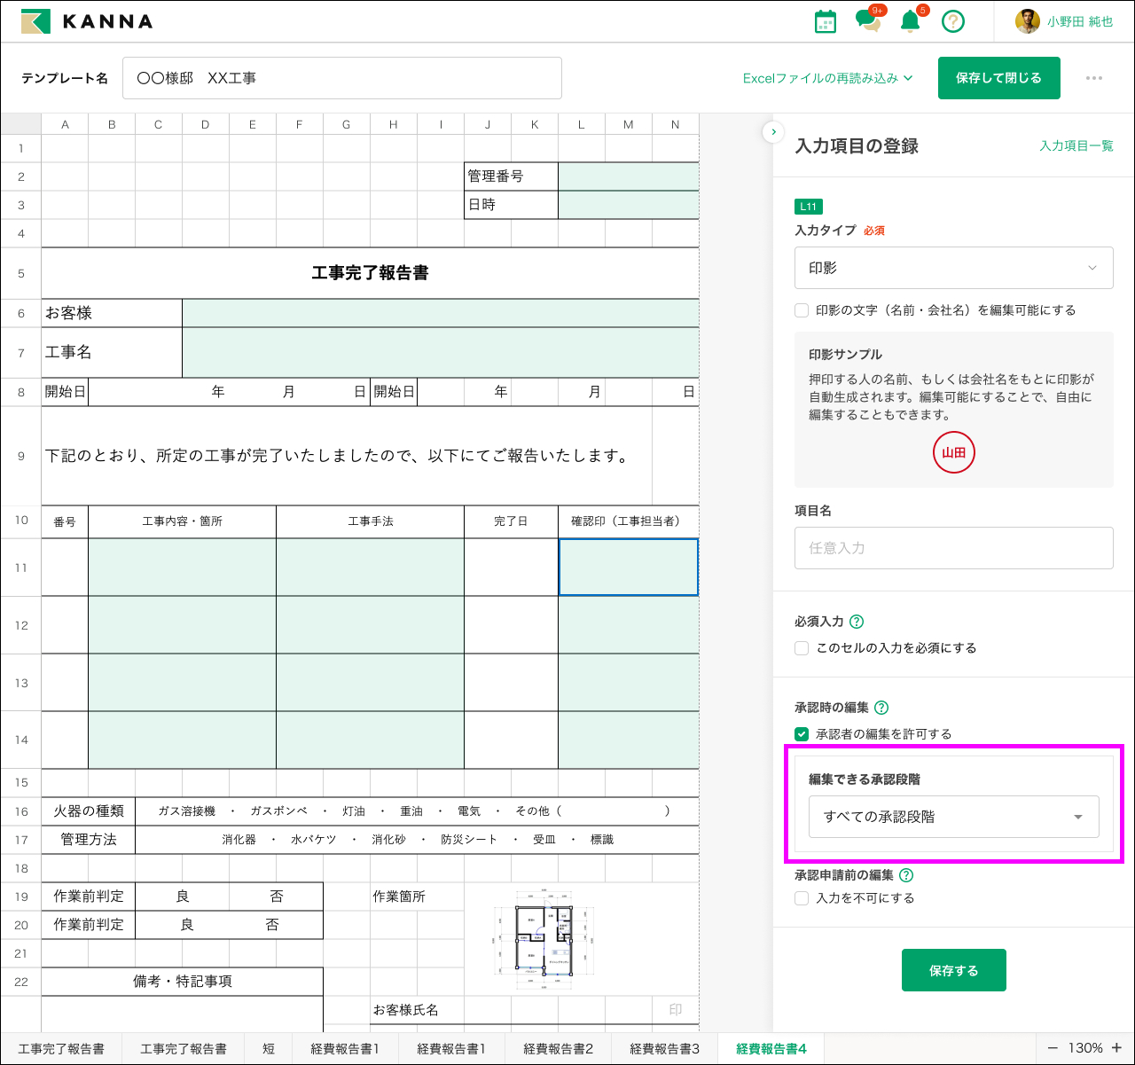Click the 項目名 text input field
Image resolution: width=1135 pixels, height=1065 pixels.
click(953, 548)
